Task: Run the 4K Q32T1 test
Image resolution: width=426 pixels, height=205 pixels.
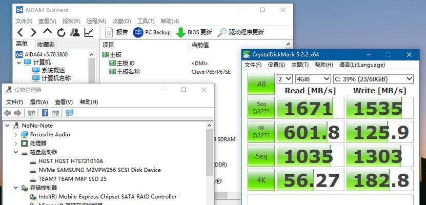Action: [x=261, y=132]
